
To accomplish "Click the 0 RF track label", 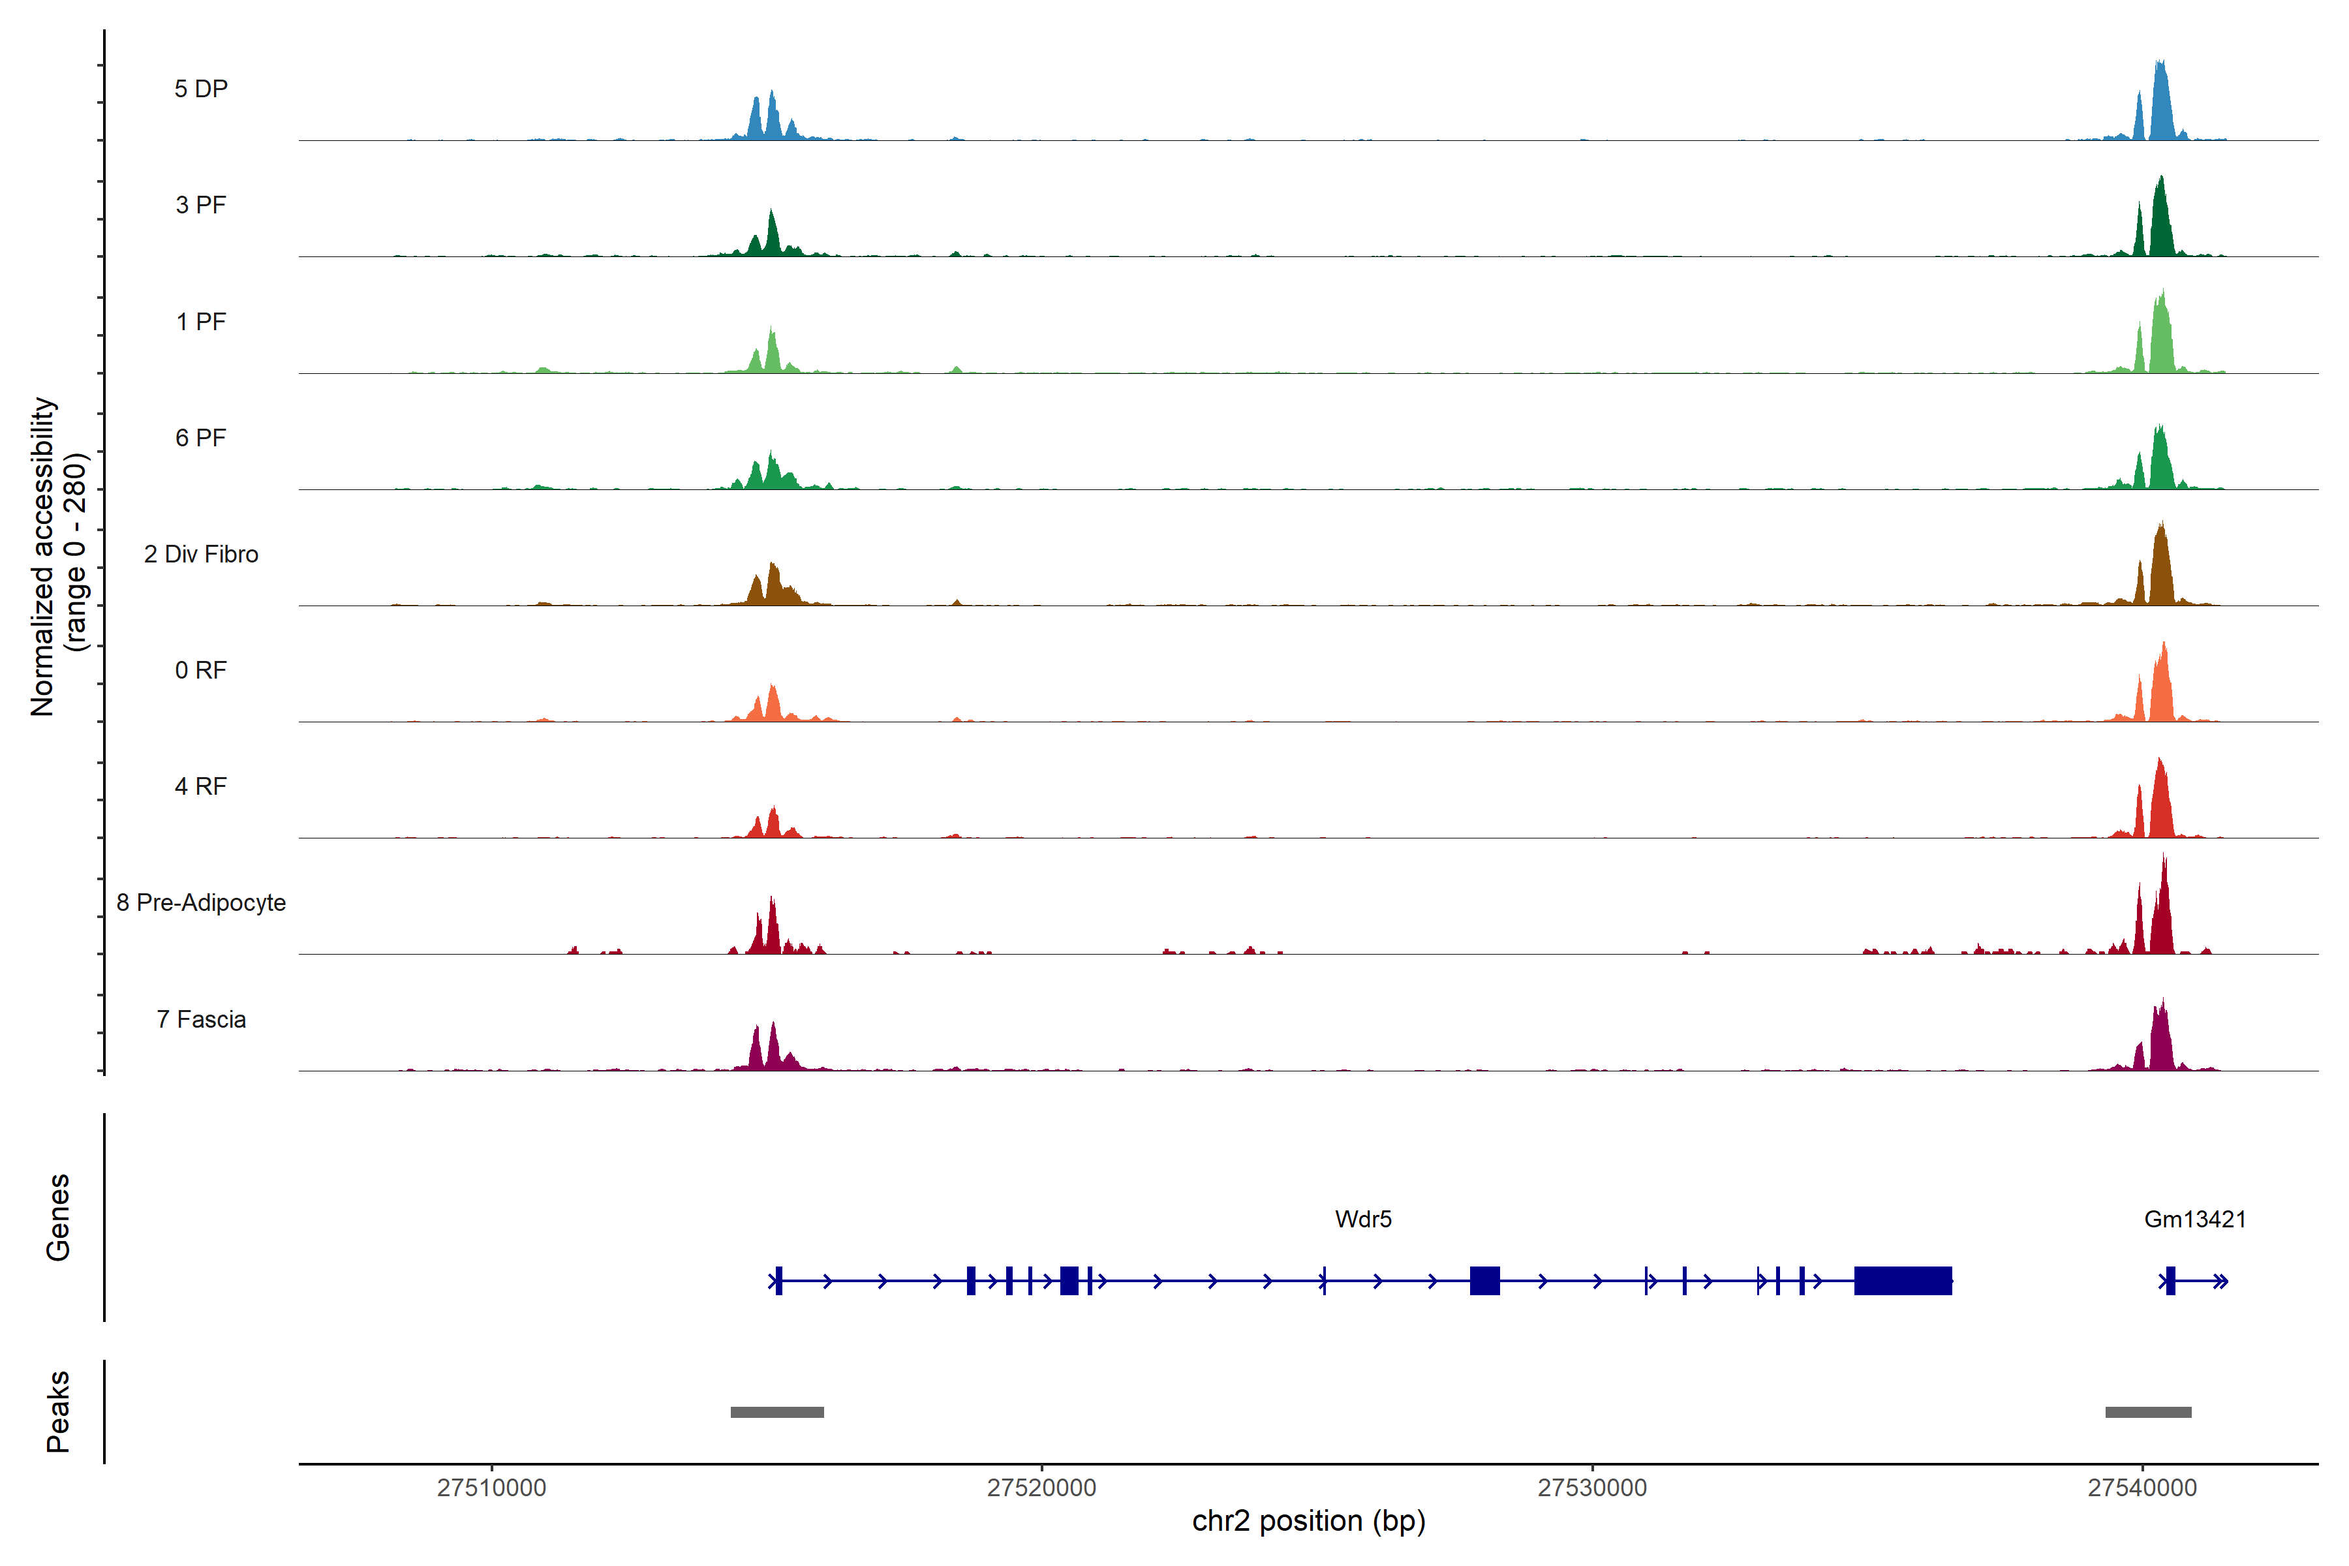I will pos(201,670).
